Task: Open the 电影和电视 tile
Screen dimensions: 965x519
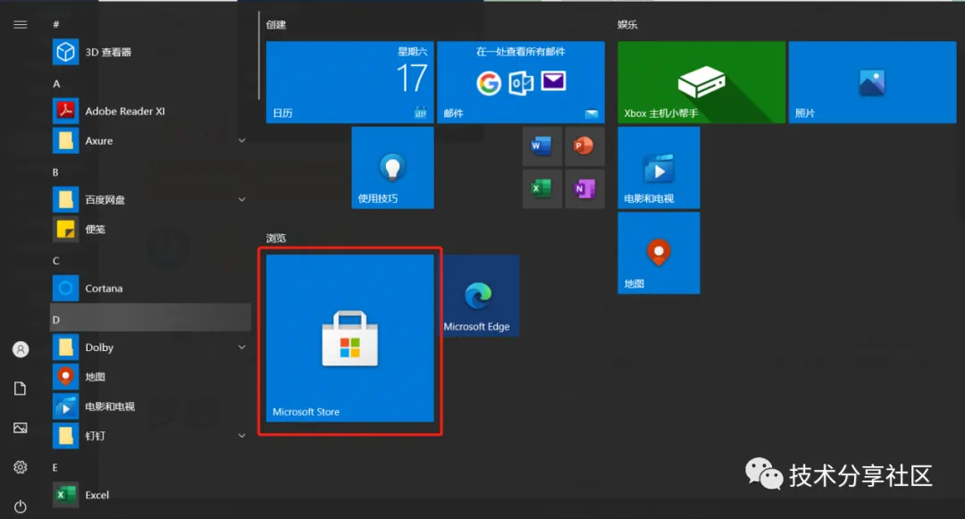Action: [x=659, y=168]
